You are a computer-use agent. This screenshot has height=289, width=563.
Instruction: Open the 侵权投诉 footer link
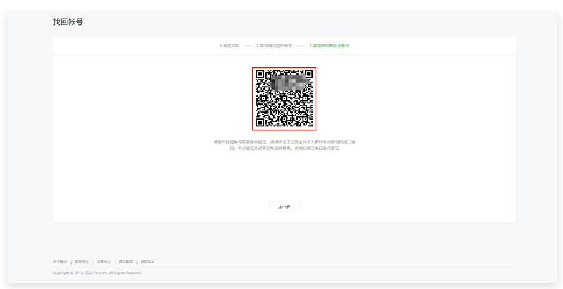click(x=148, y=262)
